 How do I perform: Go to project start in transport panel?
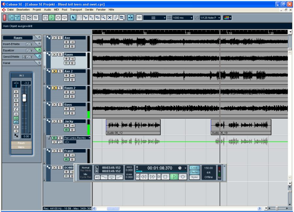138,177
